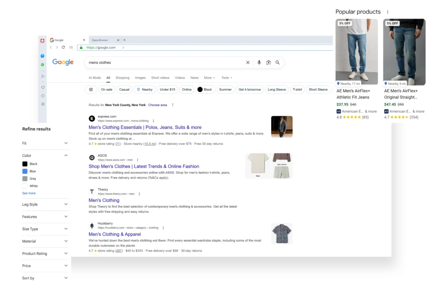Check the Gray color filter box
Screen dimensions: 433x294
tap(25, 179)
